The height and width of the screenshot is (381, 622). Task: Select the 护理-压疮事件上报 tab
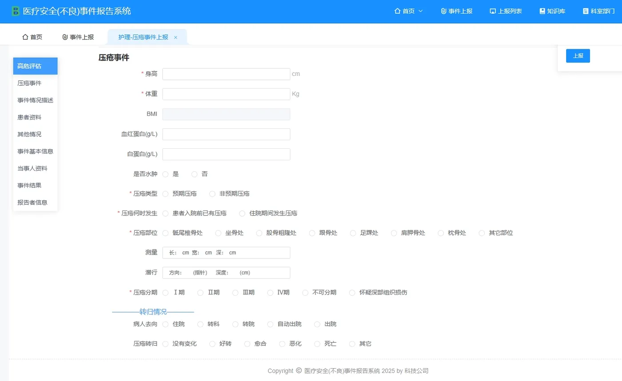coord(143,37)
